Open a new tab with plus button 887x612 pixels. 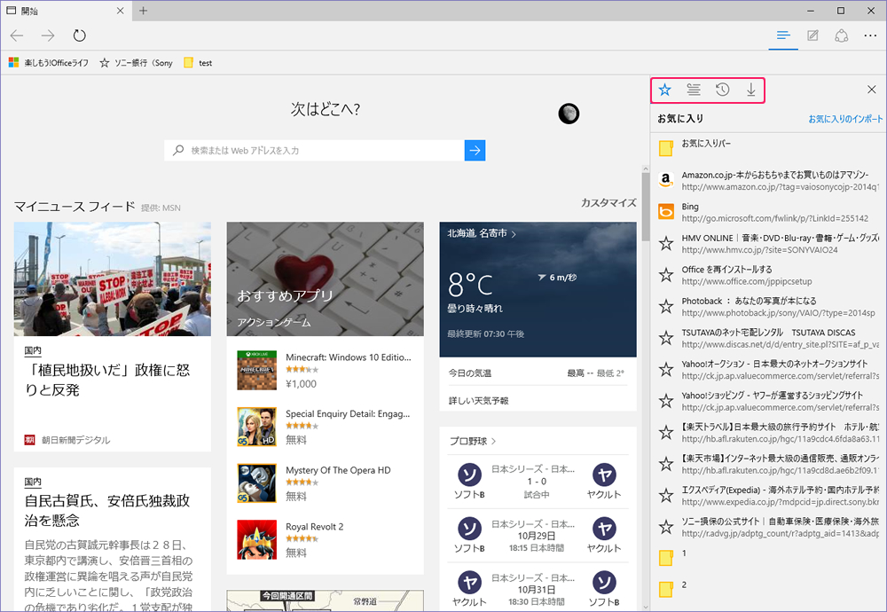[x=143, y=11]
